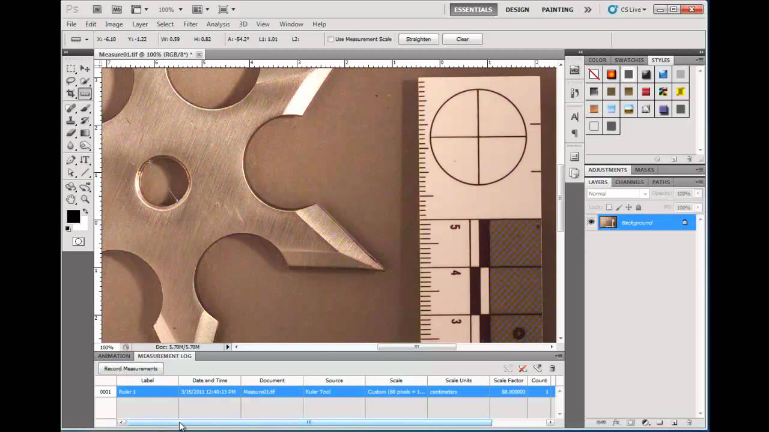The image size is (769, 432).
Task: Switch to the Design workspace
Action: click(x=517, y=10)
